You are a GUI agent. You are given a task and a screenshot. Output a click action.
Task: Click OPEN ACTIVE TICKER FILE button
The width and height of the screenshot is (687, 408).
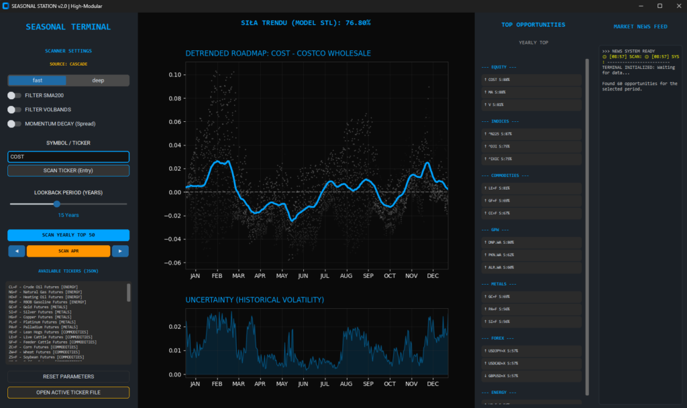coord(68,393)
